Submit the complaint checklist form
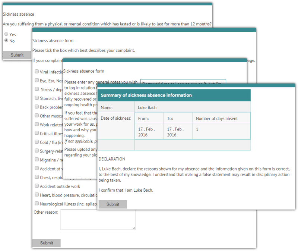This screenshot has height=251, width=298. tap(46, 243)
